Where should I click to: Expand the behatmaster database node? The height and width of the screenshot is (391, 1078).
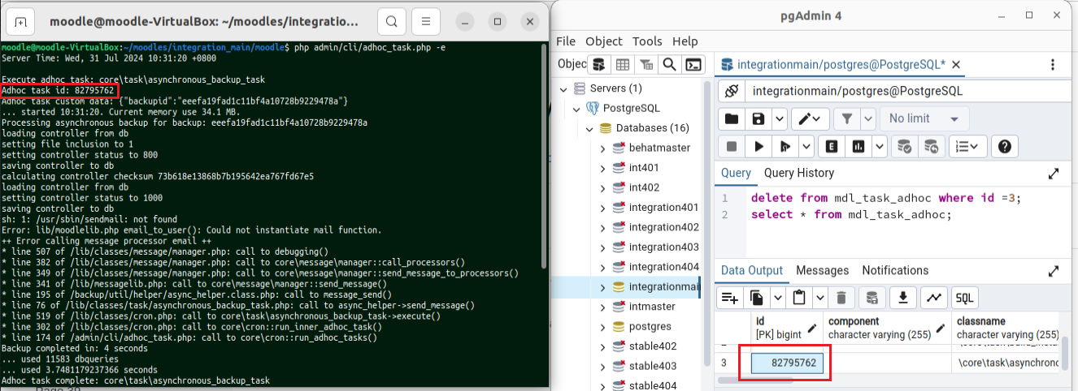pyautogui.click(x=603, y=148)
